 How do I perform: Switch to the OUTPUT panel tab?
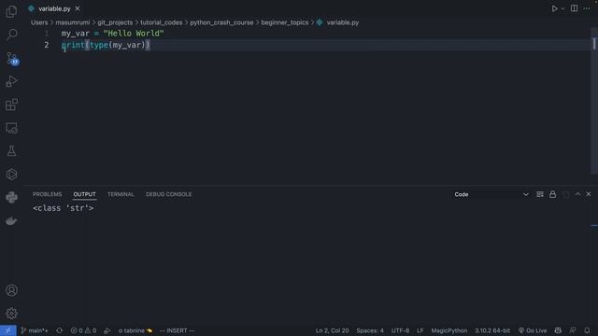(84, 194)
